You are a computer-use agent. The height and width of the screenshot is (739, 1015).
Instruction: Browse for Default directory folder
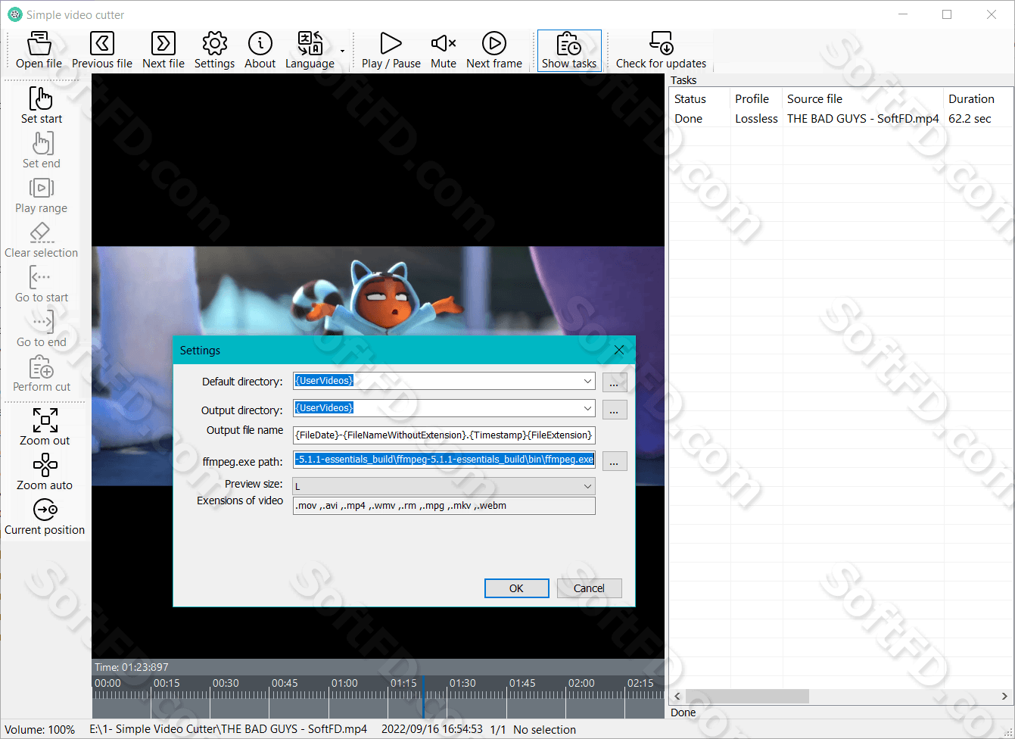coord(615,382)
